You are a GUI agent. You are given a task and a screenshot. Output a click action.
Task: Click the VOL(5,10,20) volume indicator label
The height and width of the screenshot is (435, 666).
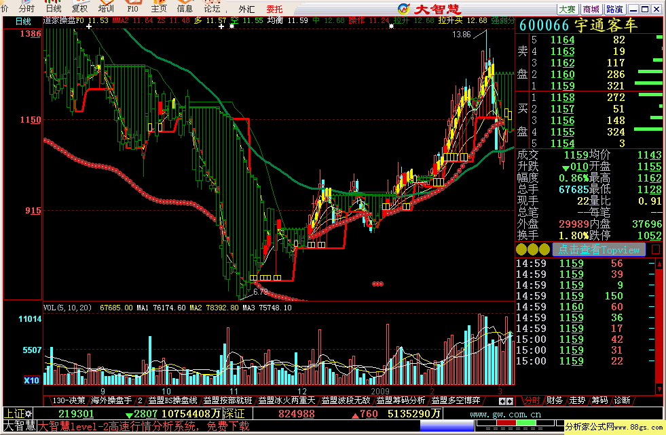(x=67, y=308)
